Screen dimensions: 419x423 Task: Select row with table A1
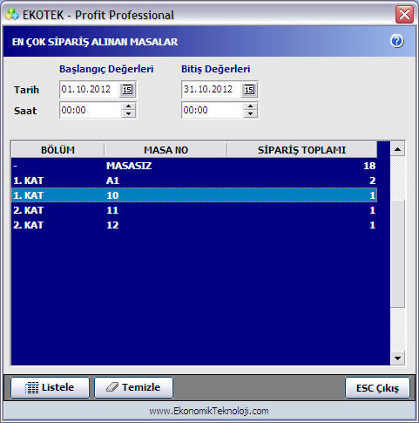coord(194,181)
